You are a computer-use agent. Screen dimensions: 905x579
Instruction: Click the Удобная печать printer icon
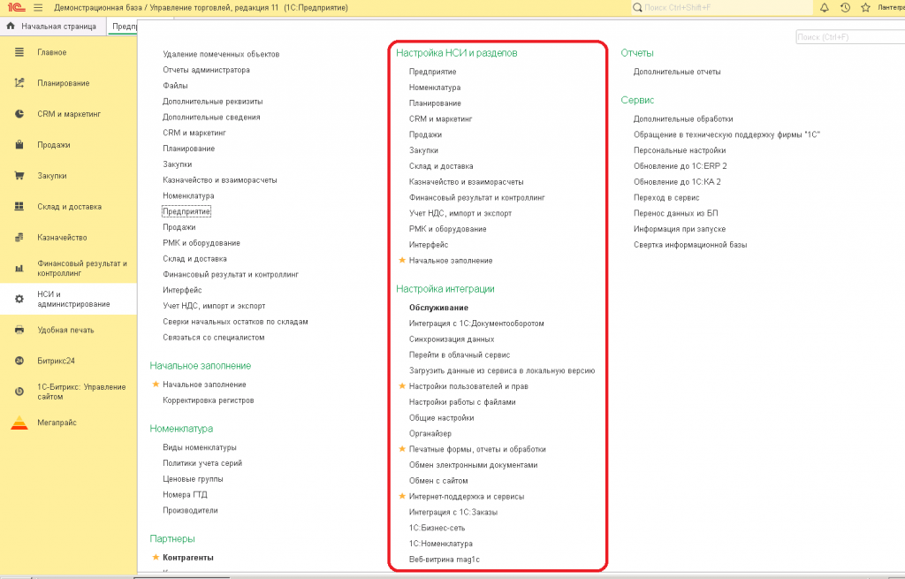19,330
